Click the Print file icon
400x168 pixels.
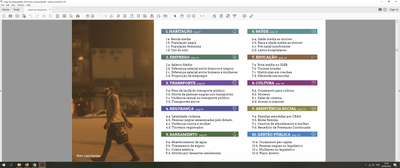11,16
